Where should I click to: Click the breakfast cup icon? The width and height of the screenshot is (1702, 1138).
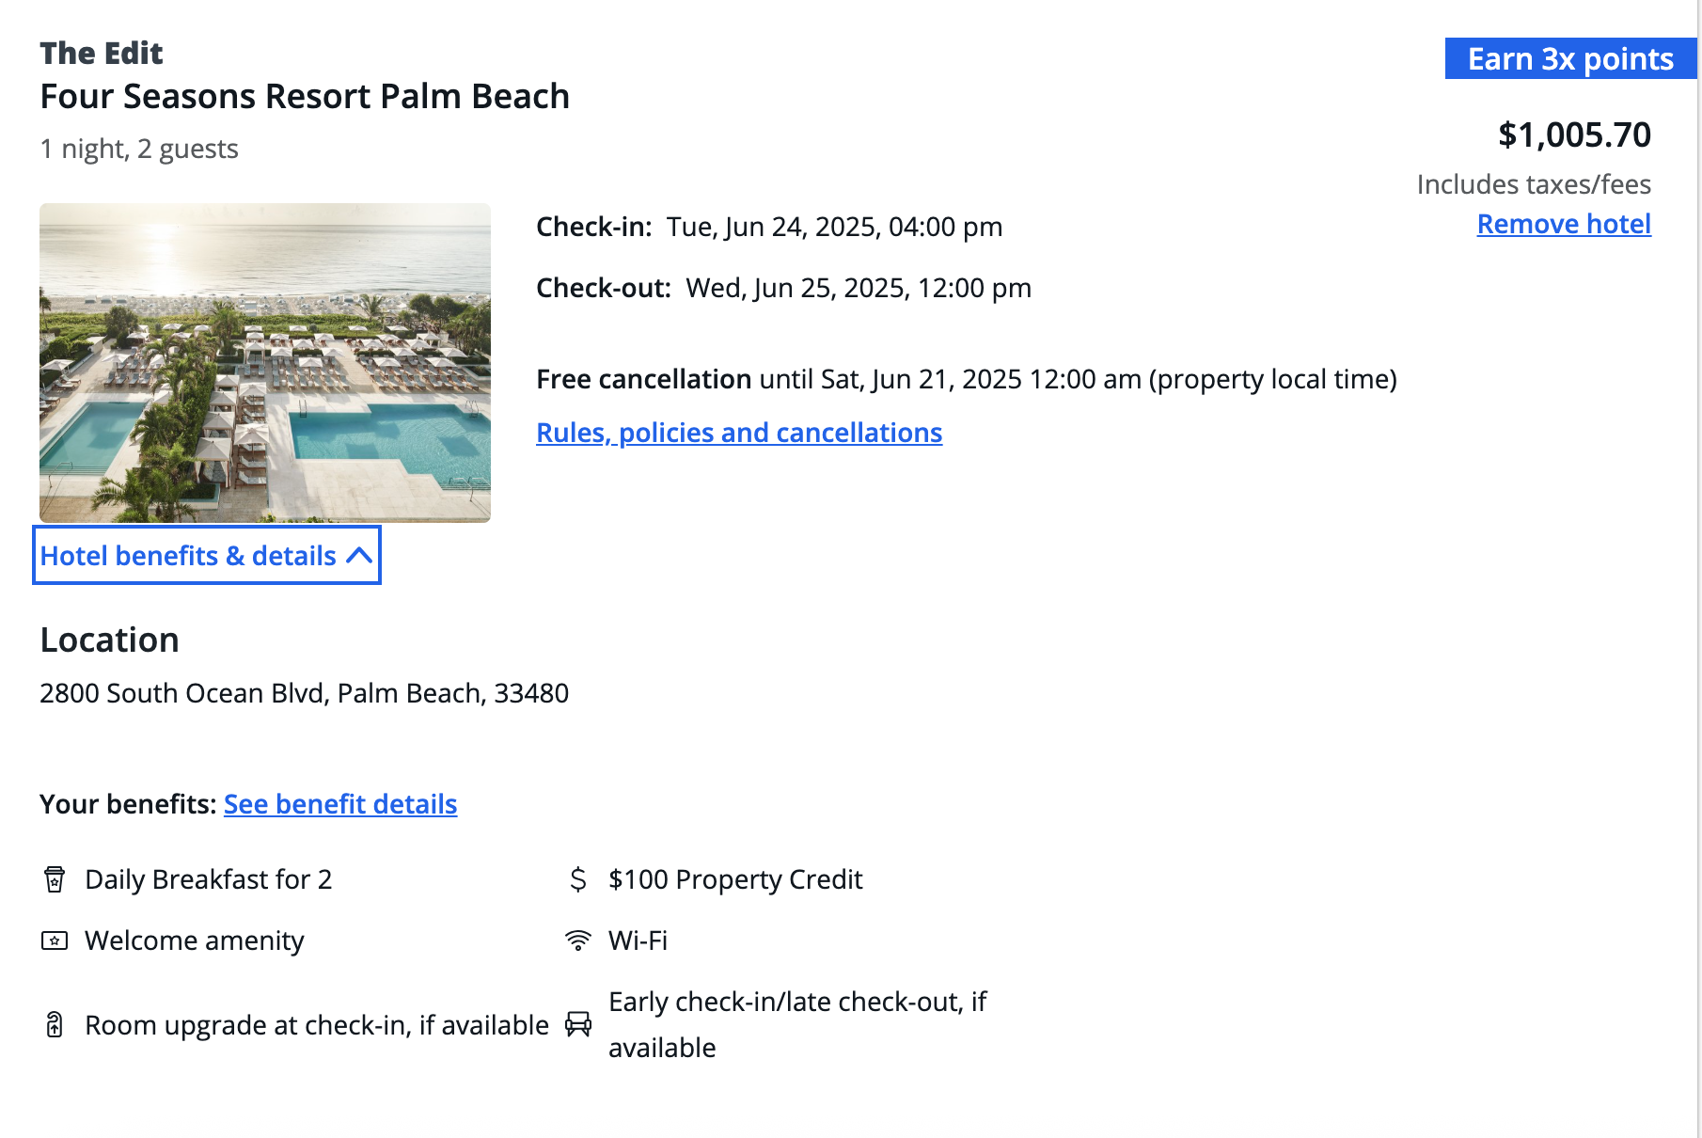(x=55, y=879)
